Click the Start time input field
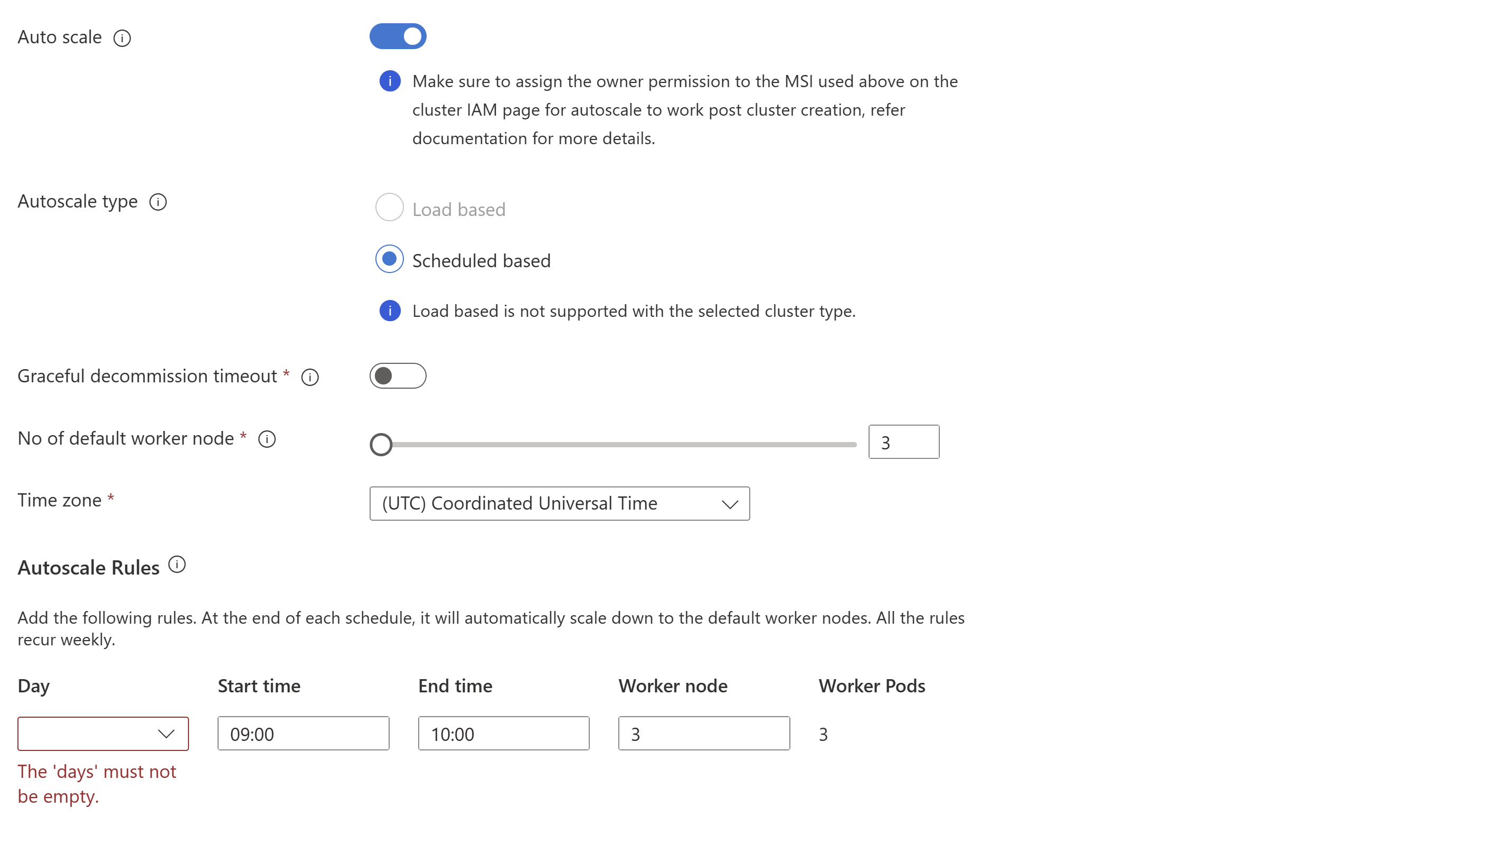The width and height of the screenshot is (1509, 855). point(301,734)
